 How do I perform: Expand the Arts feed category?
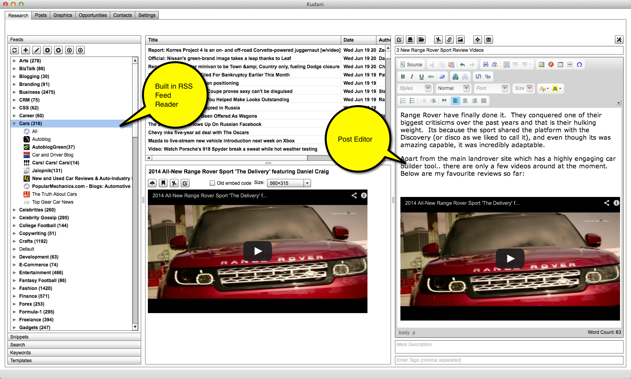pos(15,61)
